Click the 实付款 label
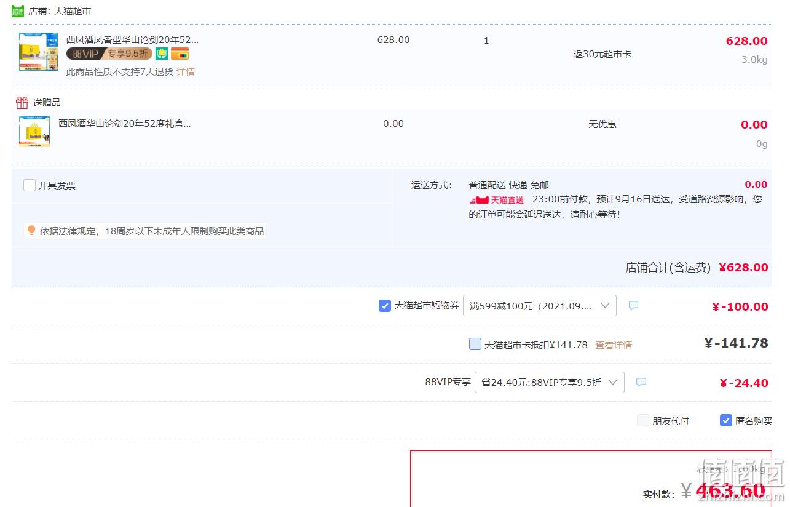Image resolution: width=790 pixels, height=507 pixels. coord(659,494)
